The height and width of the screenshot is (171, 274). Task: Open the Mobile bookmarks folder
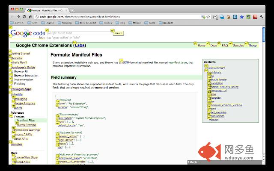point(134,23)
